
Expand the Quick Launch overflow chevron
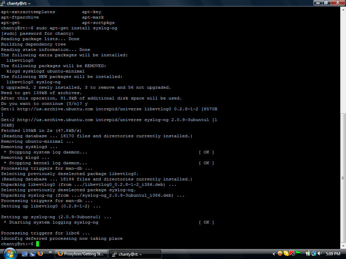(50, 252)
